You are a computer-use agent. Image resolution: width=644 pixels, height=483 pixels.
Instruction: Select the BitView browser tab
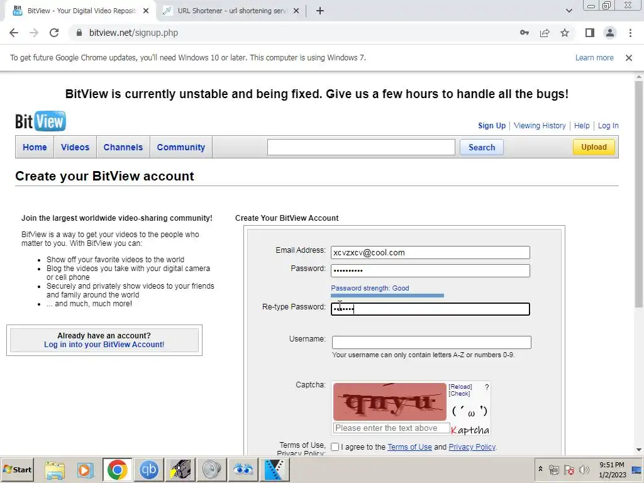[80, 11]
